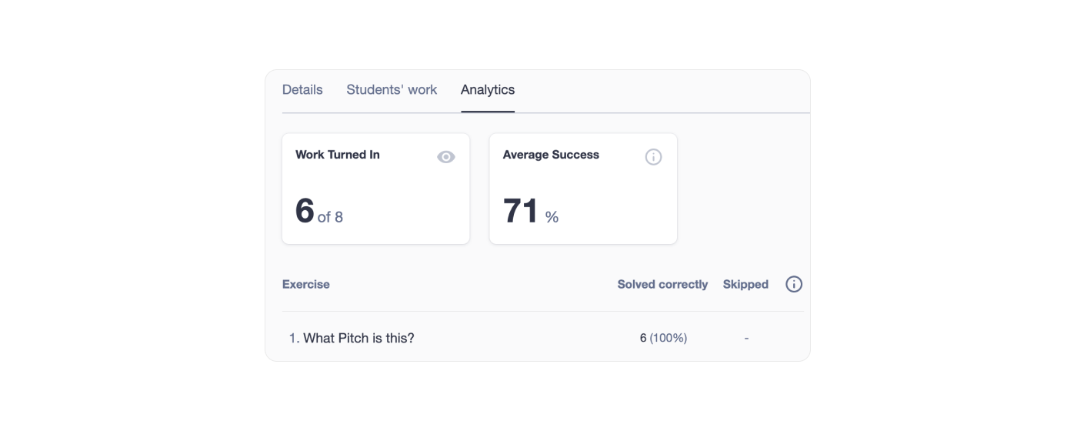Click the info icon on Average Success card

653,157
